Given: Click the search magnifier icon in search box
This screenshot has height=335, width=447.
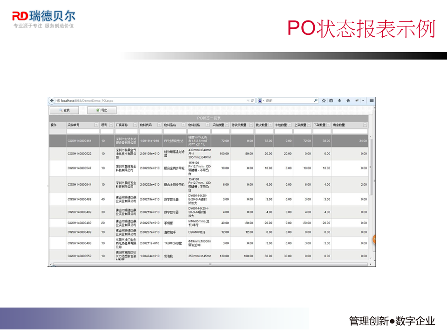Looking at the screenshot, I should 316,100.
